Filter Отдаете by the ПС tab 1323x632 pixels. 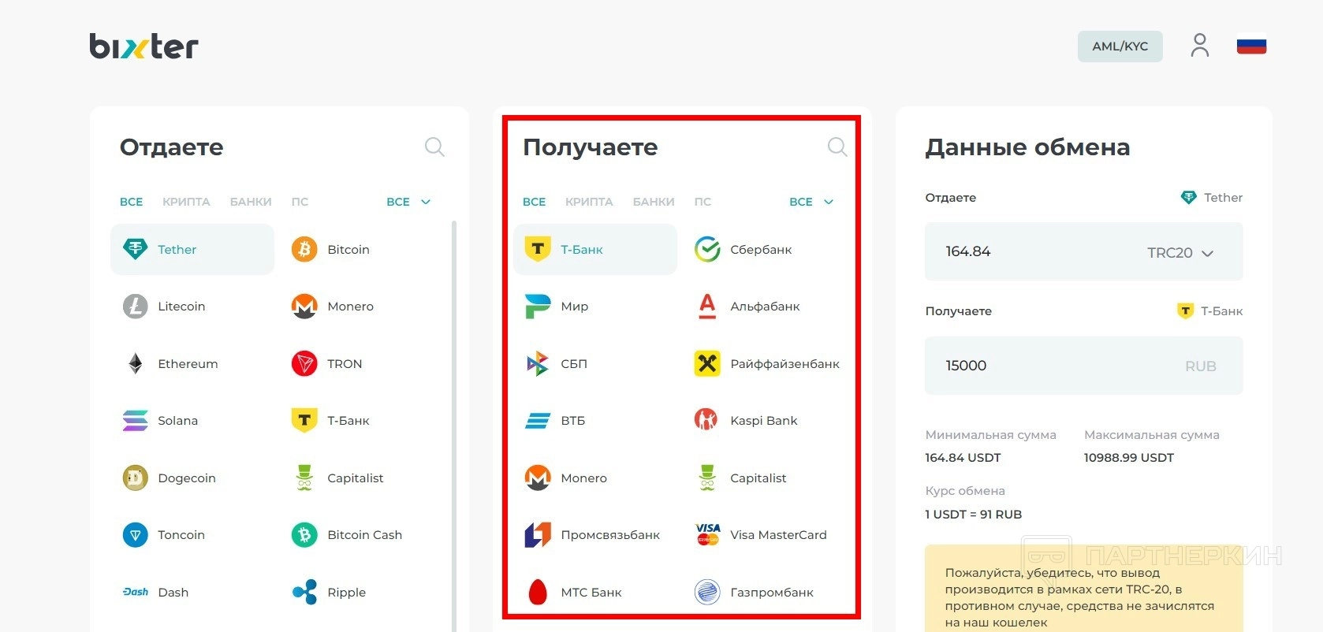point(300,202)
